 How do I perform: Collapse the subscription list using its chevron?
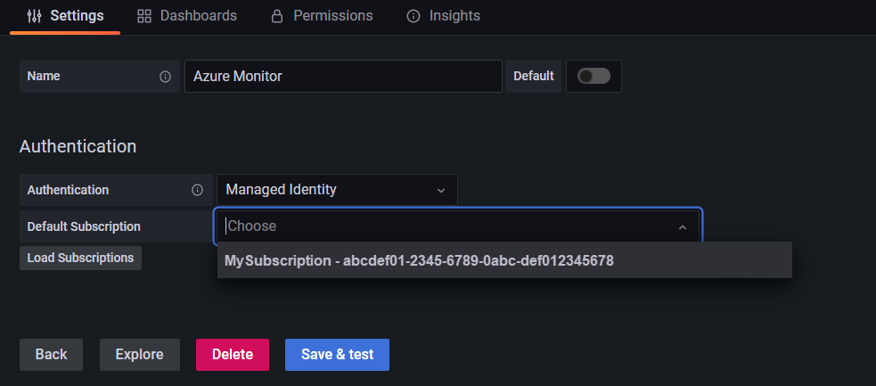[x=683, y=227]
